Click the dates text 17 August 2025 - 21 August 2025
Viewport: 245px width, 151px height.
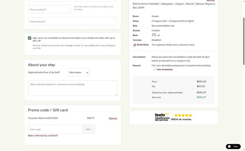168,21
